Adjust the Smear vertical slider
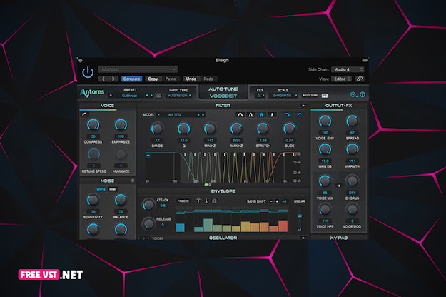 point(300,216)
